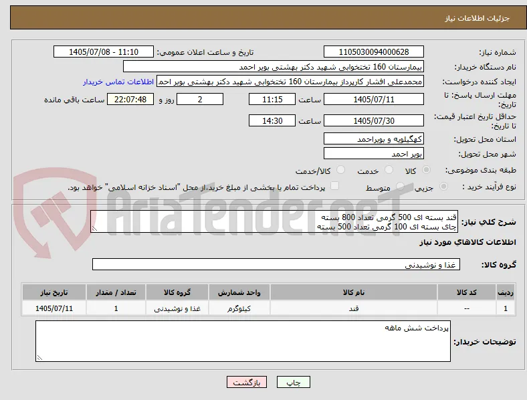
Task: Click the resize handle of توضیحات خریدار
Action: [39, 358]
